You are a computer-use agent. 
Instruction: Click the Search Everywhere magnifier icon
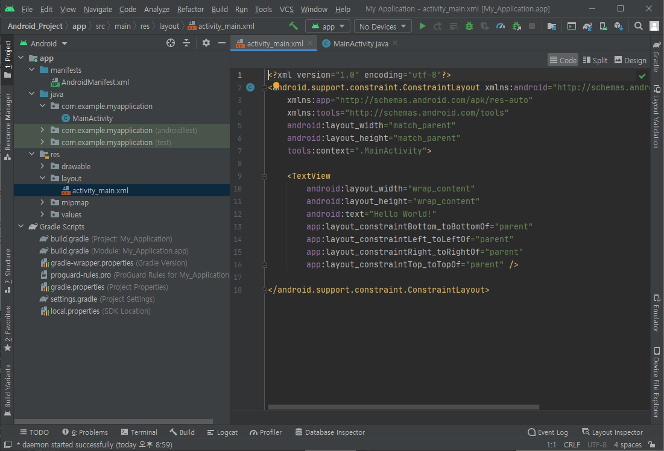pyautogui.click(x=639, y=26)
